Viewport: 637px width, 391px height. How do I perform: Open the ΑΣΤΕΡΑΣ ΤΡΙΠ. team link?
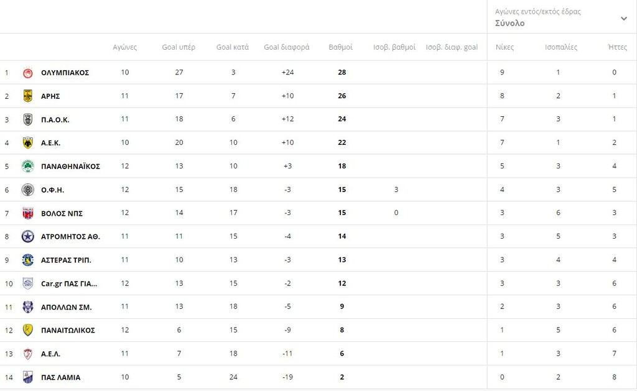(66, 260)
